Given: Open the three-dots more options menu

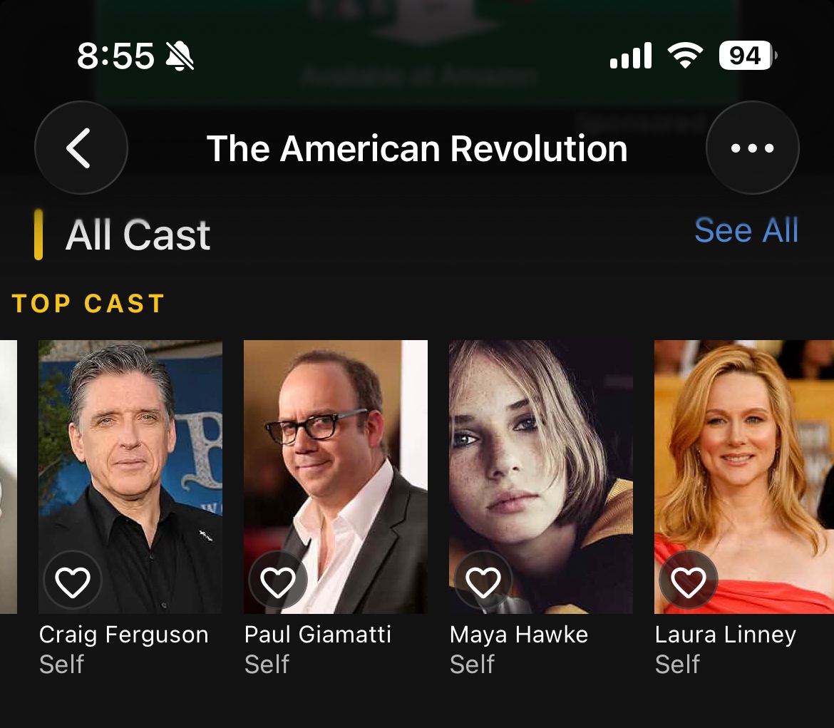Looking at the screenshot, I should 752,148.
